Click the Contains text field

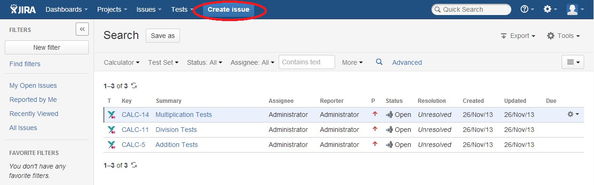307,62
